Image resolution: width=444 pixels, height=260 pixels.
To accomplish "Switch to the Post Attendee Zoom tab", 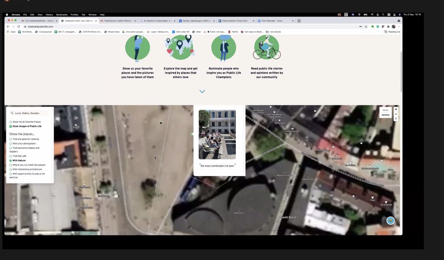I will (x=275, y=21).
